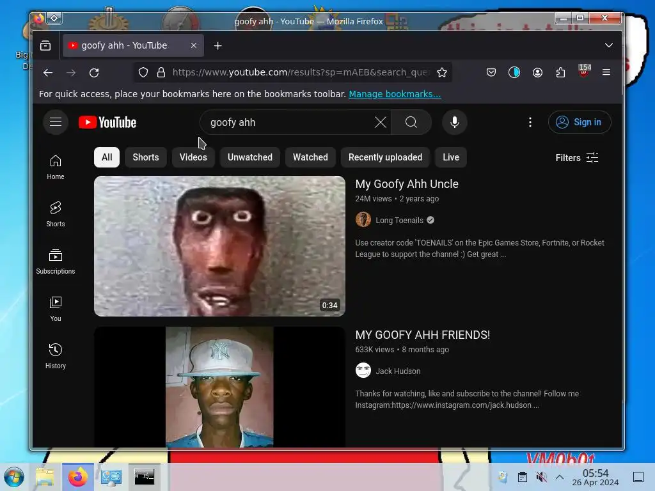Image resolution: width=655 pixels, height=491 pixels.
Task: Run search with magnifier button
Action: tap(411, 122)
